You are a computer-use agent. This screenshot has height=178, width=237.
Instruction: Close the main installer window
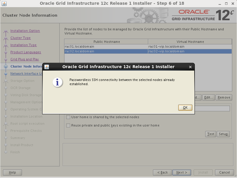tap(233, 4)
